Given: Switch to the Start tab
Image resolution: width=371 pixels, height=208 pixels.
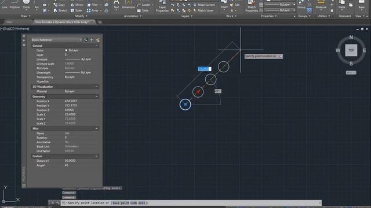Looking at the screenshot, I should [x=9, y=22].
